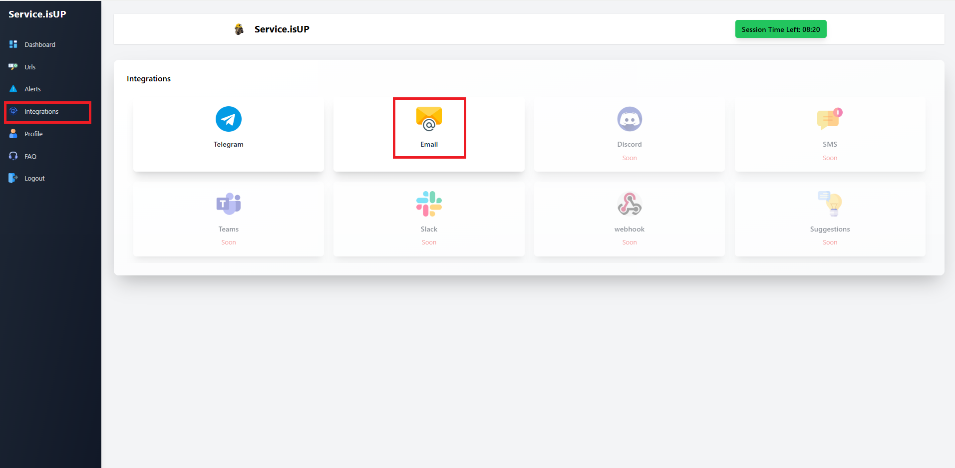Click the Alerts triangle icon in sidebar
This screenshot has height=468, width=955.
click(13, 89)
